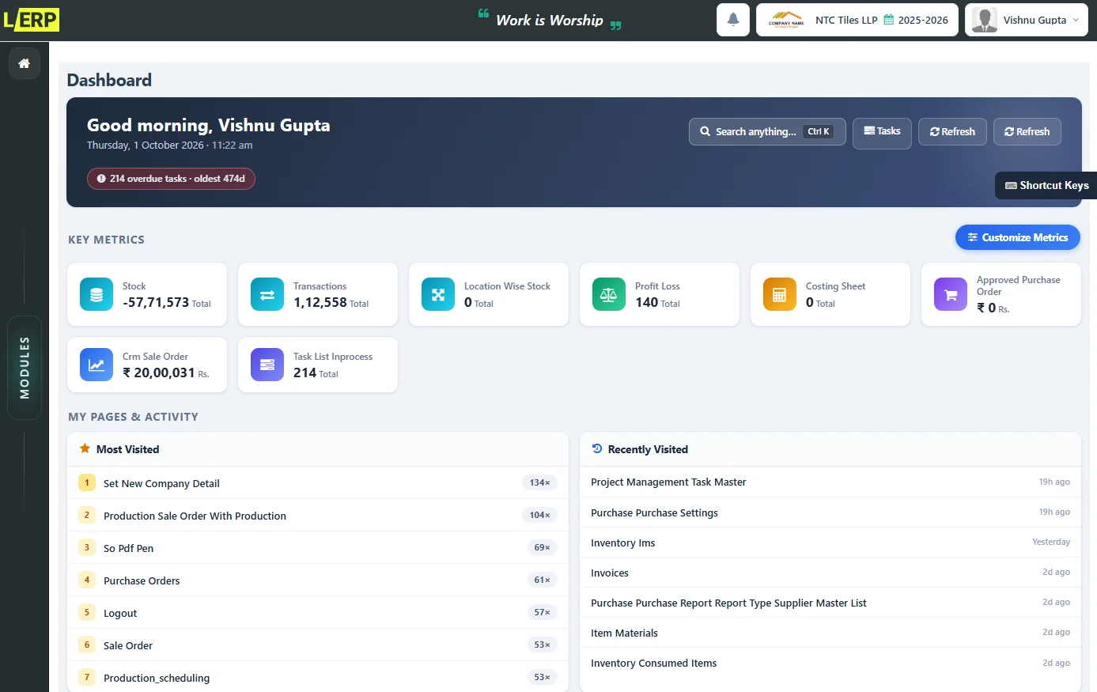Open Inventory Ims recent page

coord(830,543)
